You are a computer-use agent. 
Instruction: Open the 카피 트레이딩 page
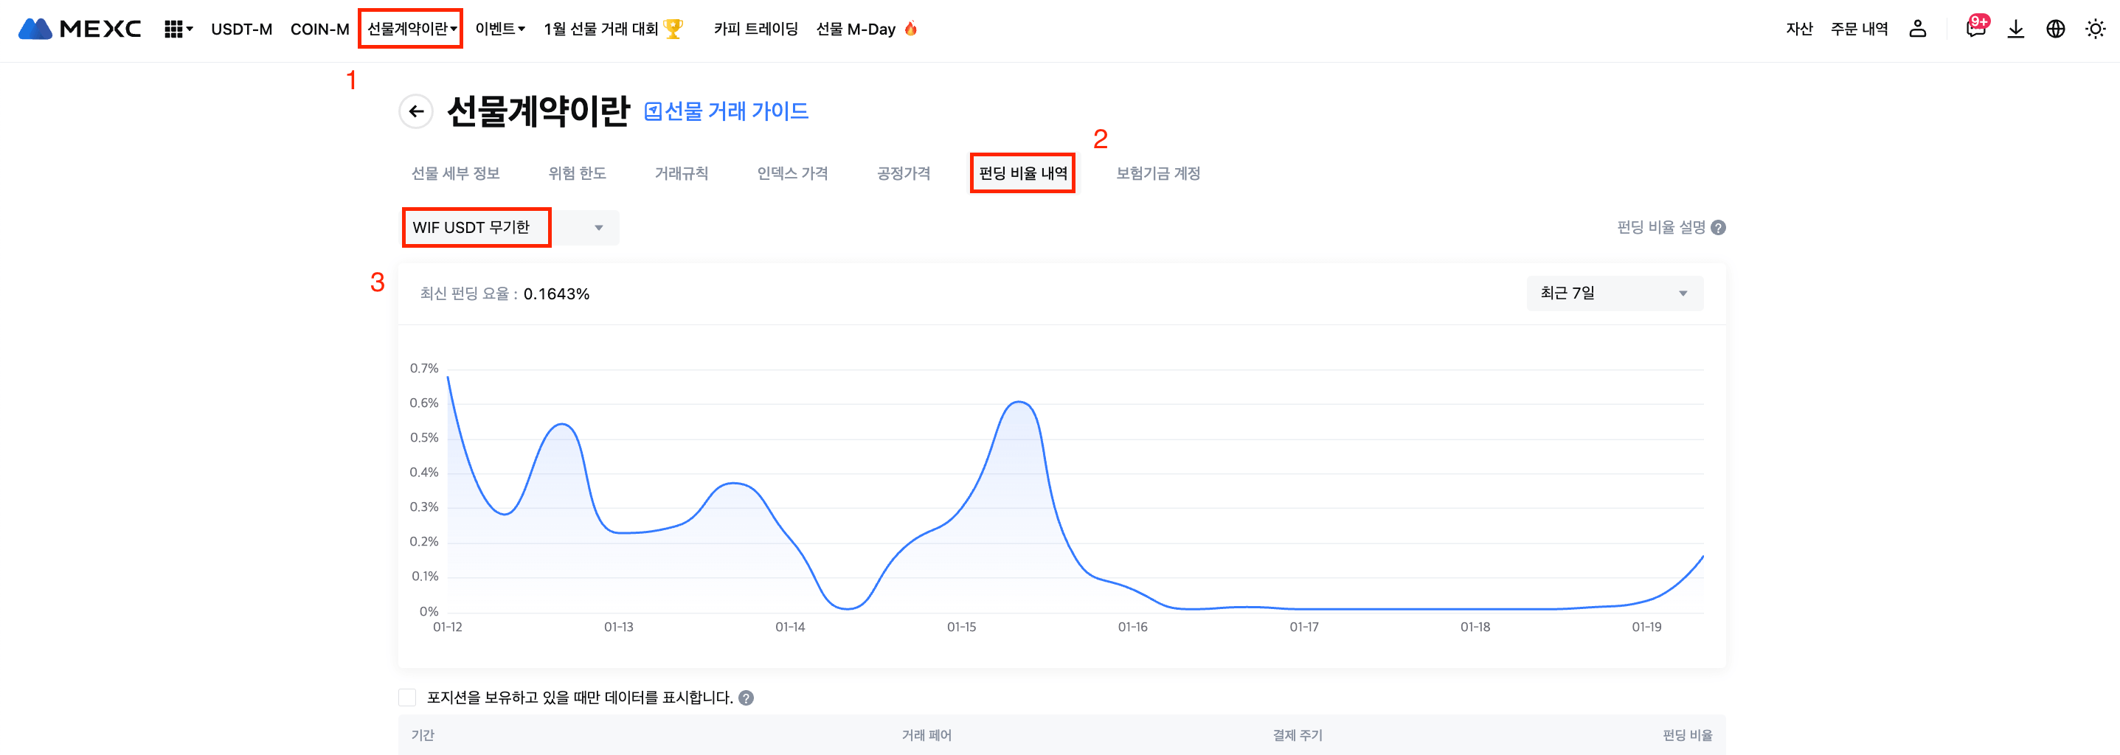pyautogui.click(x=755, y=29)
